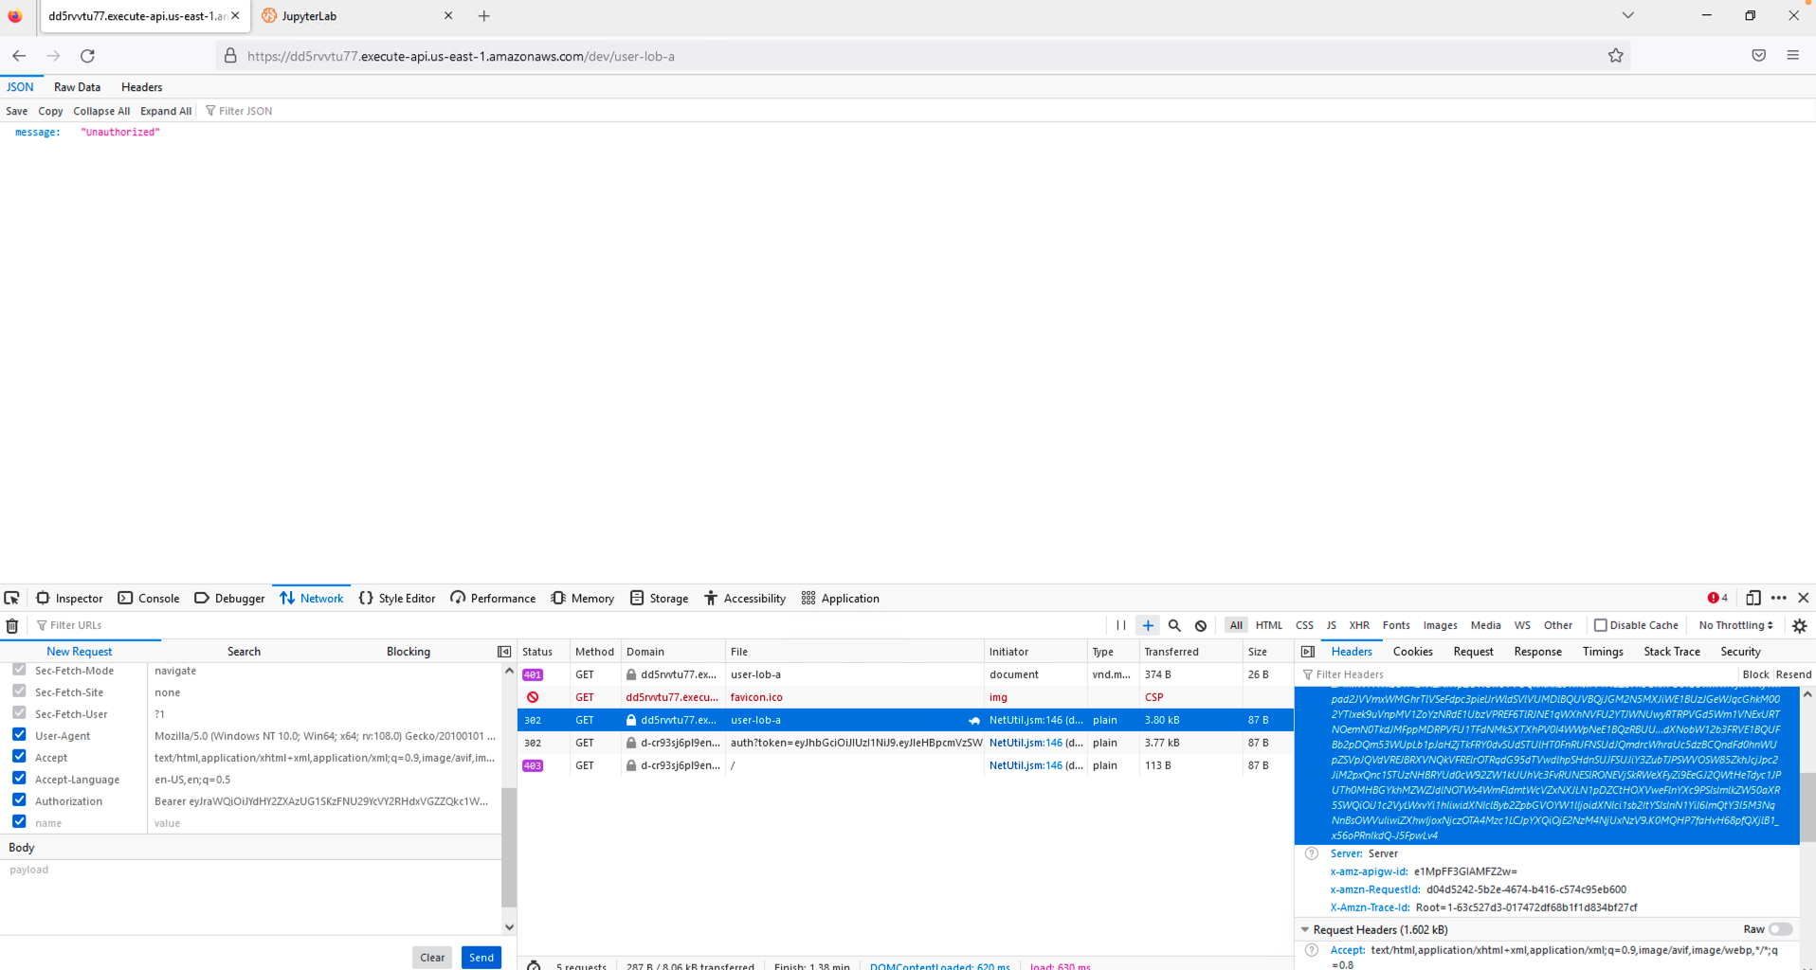Switch to the Raw Data tab
1816x970 pixels.
click(78, 87)
